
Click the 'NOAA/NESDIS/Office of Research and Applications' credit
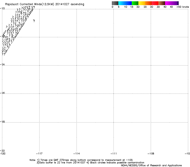pyautogui.click(x=151, y=165)
